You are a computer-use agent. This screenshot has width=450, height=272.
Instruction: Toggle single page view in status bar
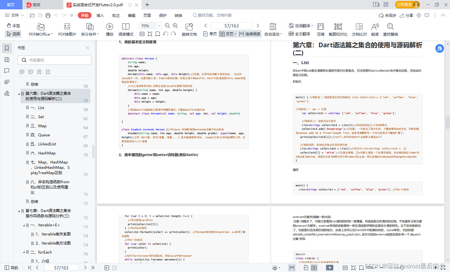pyautogui.click(x=306, y=268)
